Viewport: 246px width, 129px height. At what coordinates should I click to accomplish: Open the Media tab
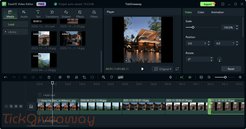(10, 14)
